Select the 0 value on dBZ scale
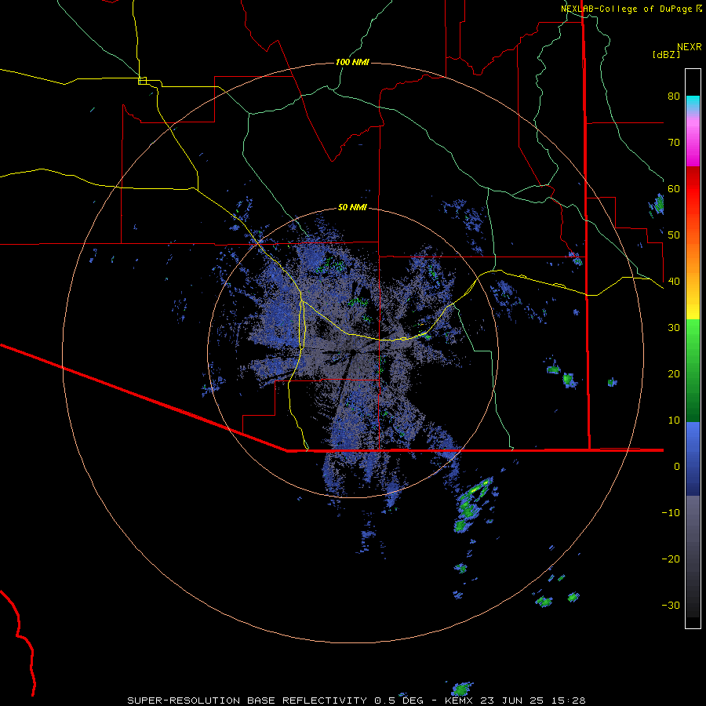 point(677,467)
